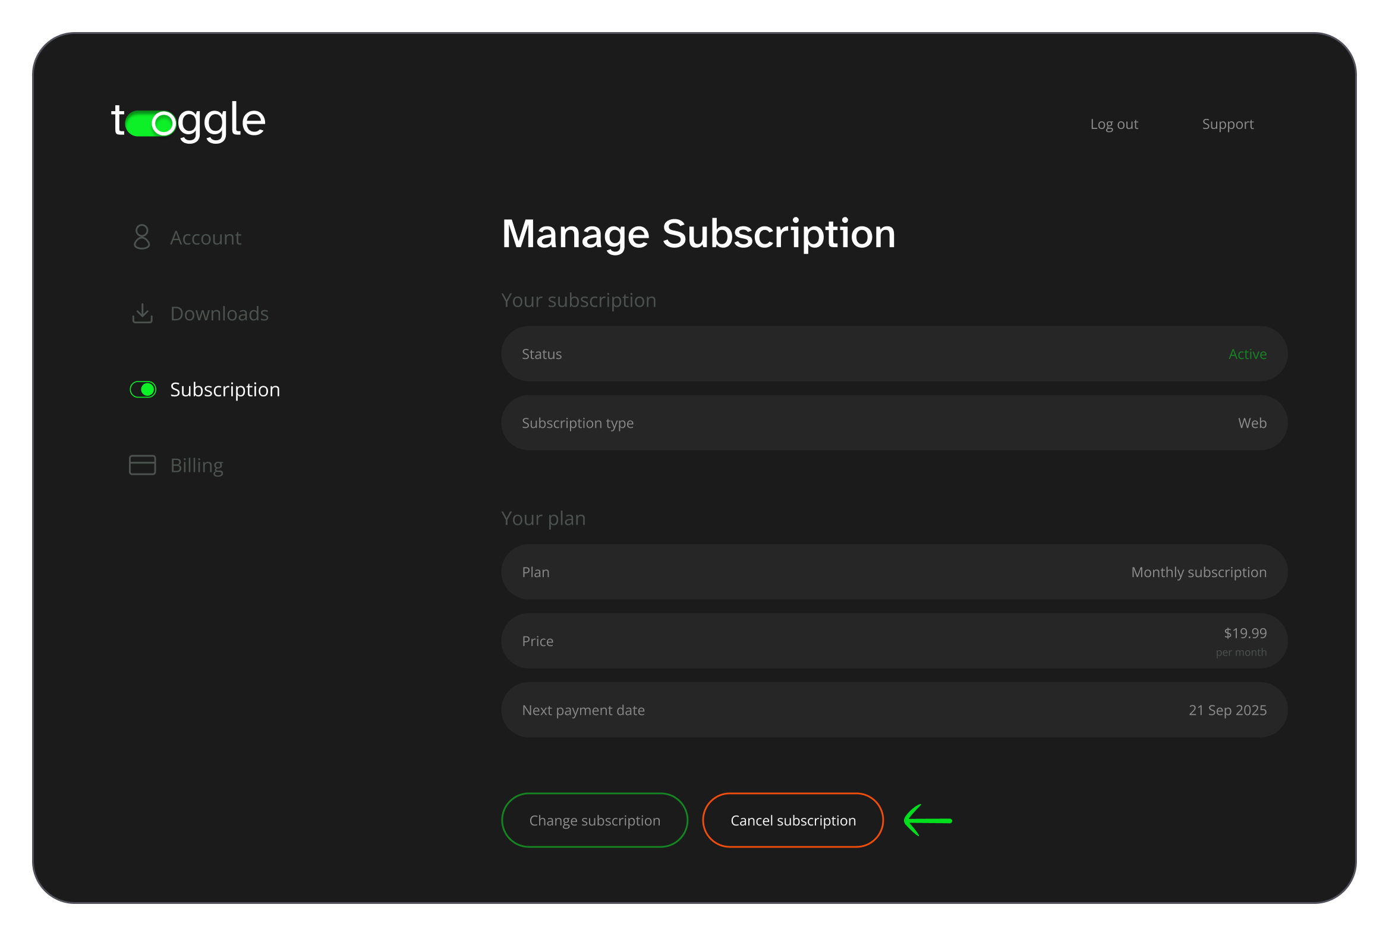Click the Cancel subscription button
Viewport: 1389px width, 936px height.
pos(793,820)
